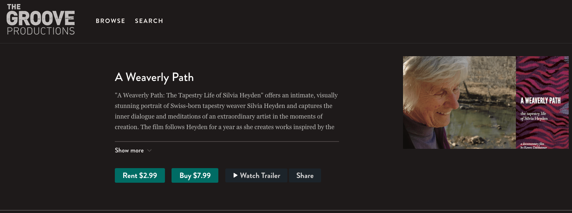Expand the description with Show more
The width and height of the screenshot is (572, 213).
coord(129,150)
